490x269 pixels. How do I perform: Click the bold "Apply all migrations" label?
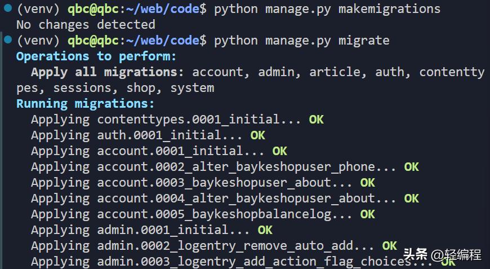[104, 72]
